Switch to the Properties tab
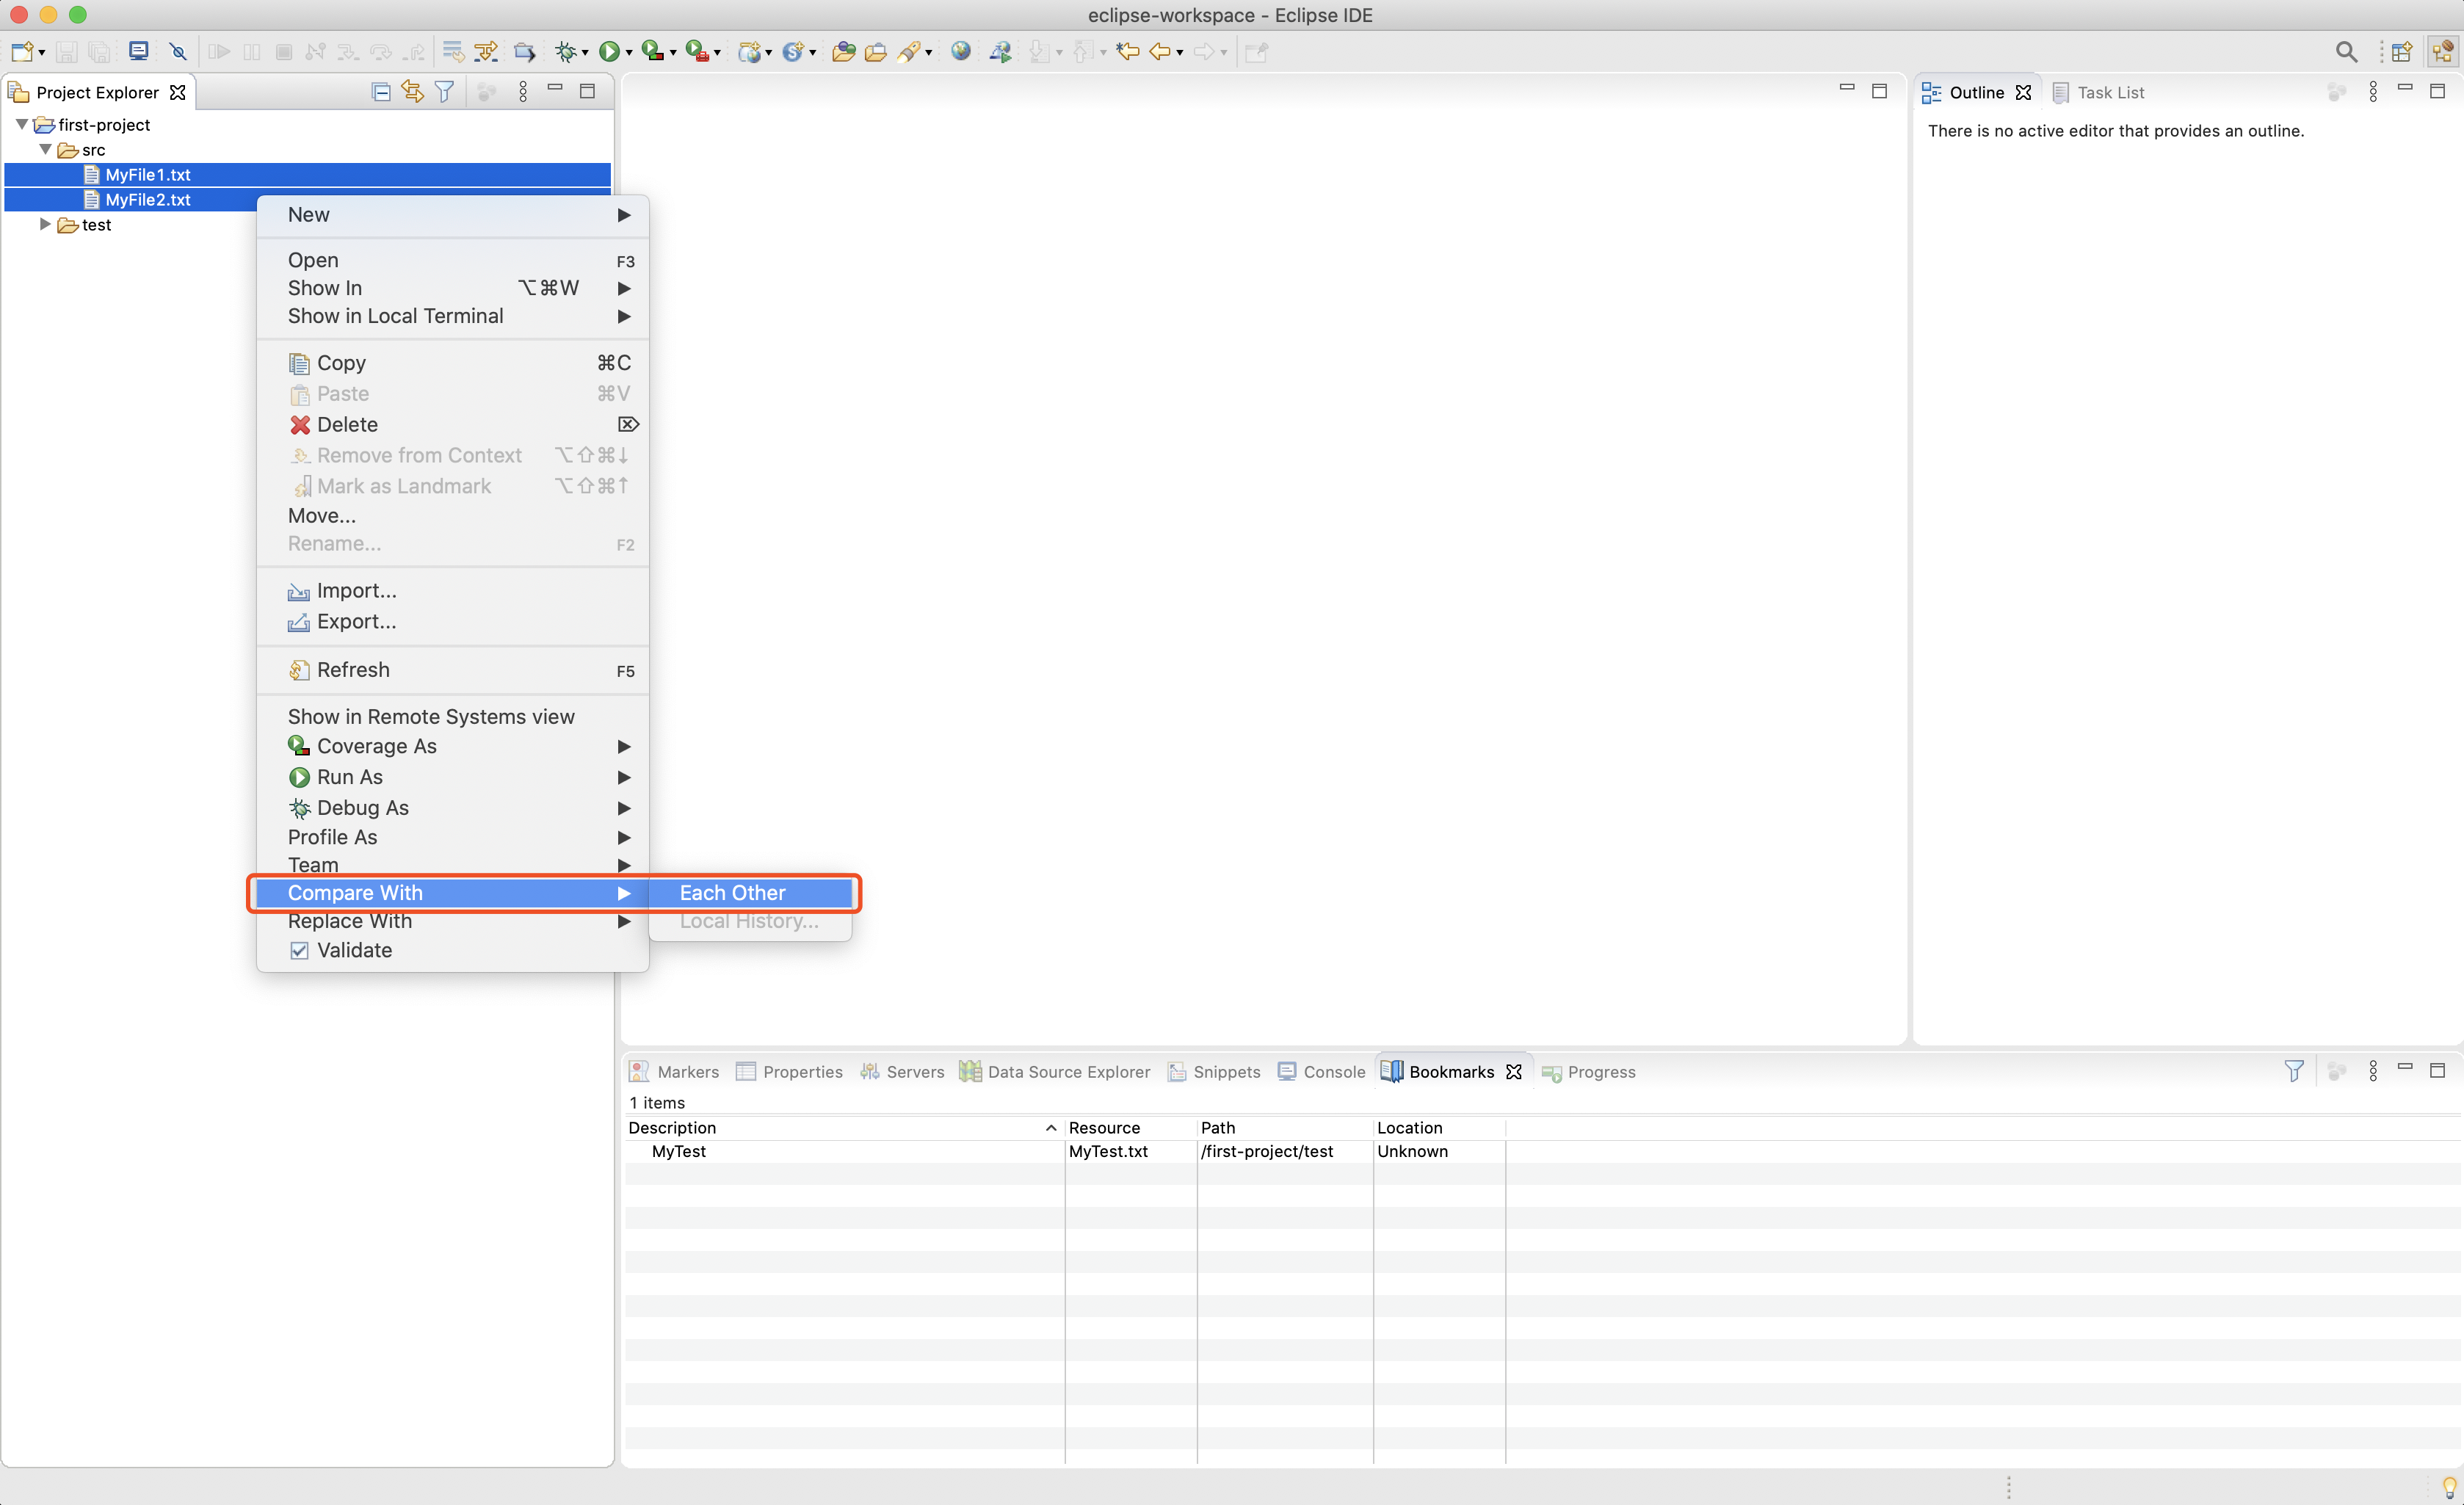This screenshot has width=2464, height=1505. pos(790,1071)
